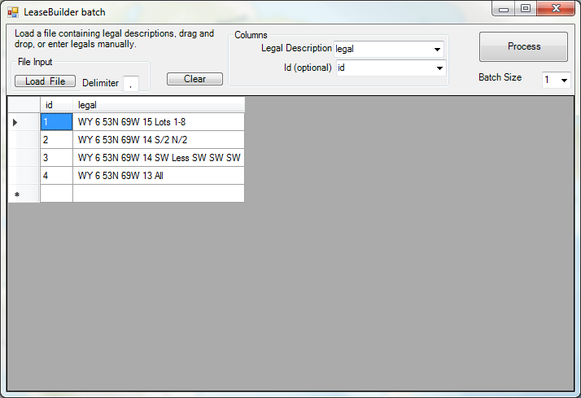Click the Clear button
Viewport: 581px width, 398px height.
[x=194, y=79]
